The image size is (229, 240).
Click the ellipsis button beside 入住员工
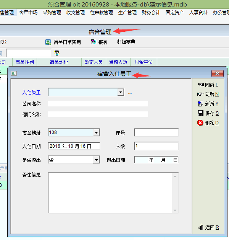(x=130, y=93)
